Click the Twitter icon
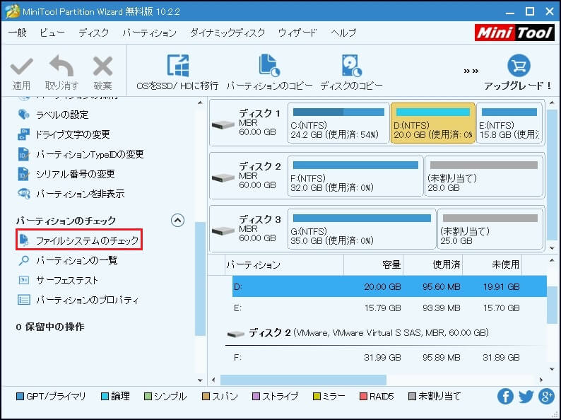Viewport: 561px width, 420px height. [526, 397]
